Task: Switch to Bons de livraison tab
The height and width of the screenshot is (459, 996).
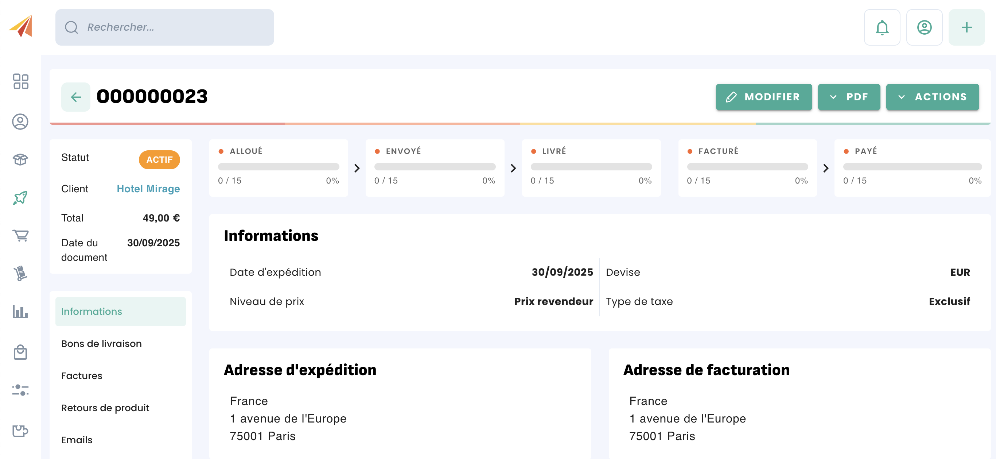Action: tap(101, 343)
